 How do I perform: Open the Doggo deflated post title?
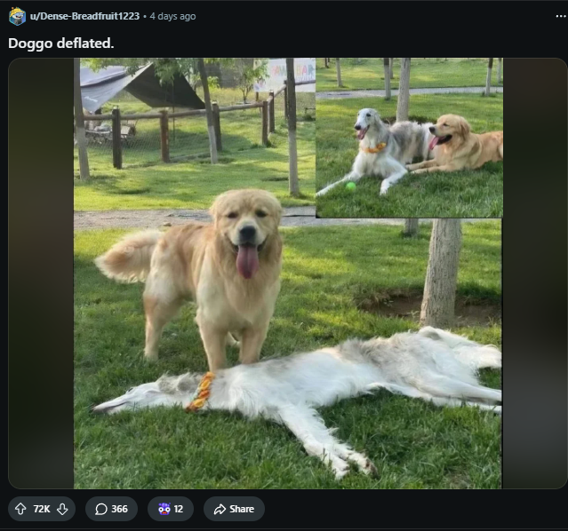click(60, 44)
